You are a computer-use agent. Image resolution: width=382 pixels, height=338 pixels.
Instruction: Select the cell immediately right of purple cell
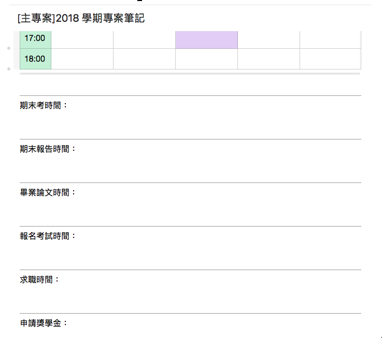click(268, 39)
